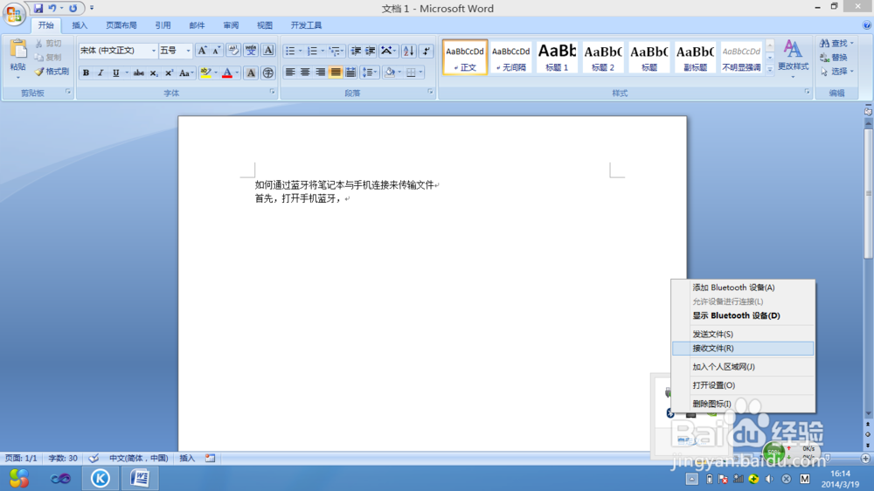Open Select options in editing group
This screenshot has height=491, width=874.
click(836, 72)
